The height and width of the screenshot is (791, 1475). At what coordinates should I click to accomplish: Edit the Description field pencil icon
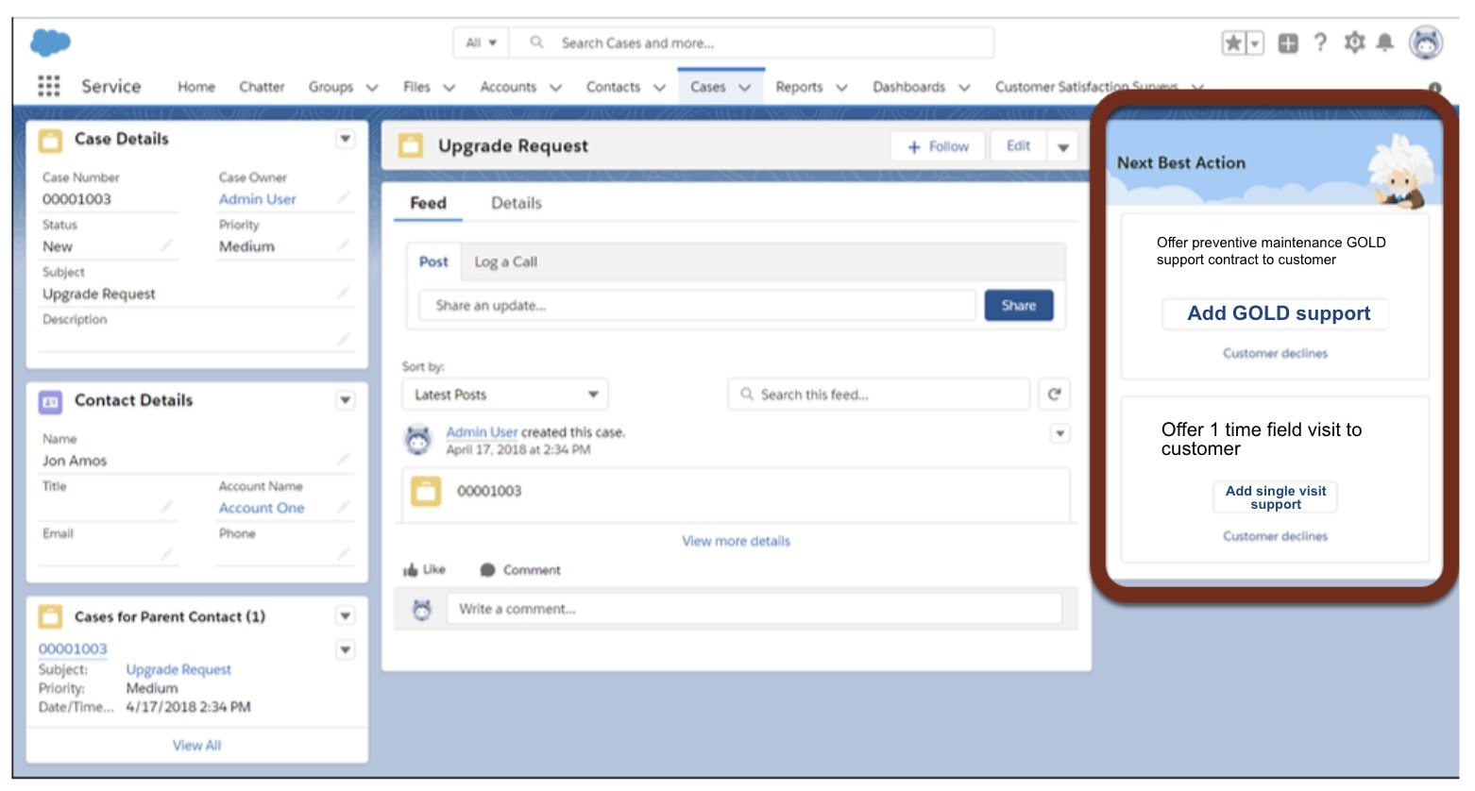pos(343,340)
